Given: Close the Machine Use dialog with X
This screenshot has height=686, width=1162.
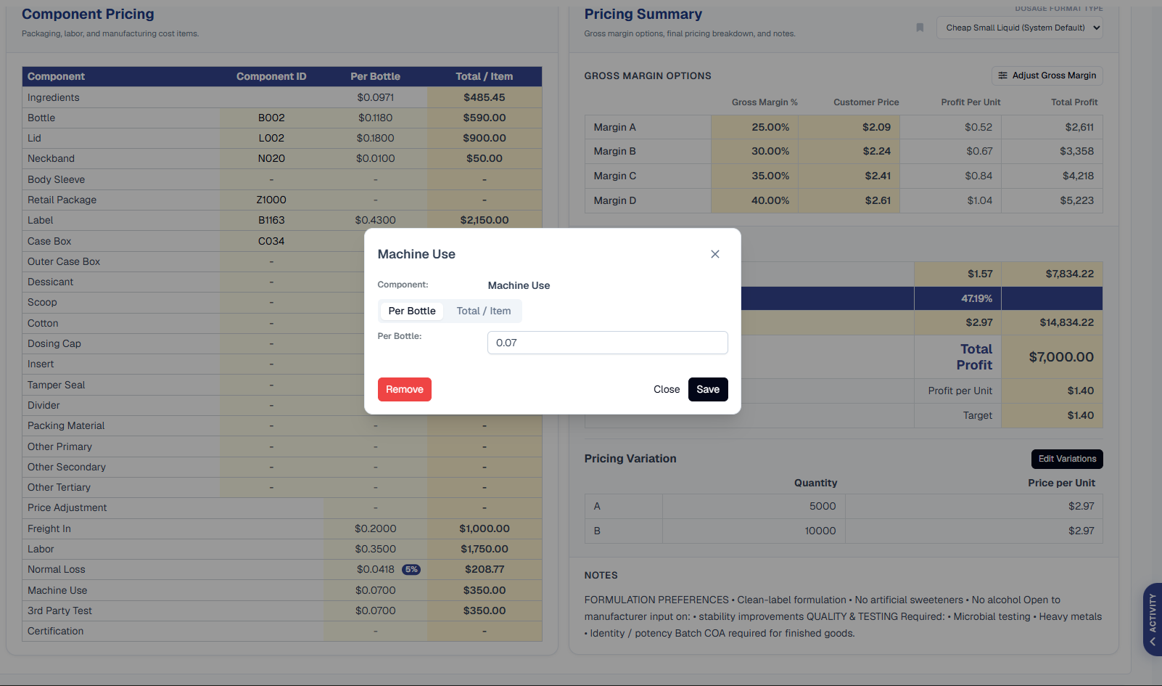Looking at the screenshot, I should 715,254.
